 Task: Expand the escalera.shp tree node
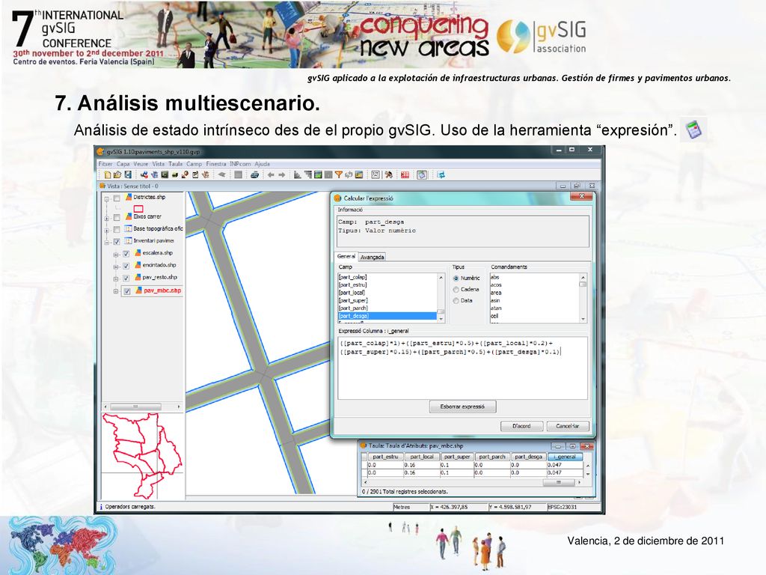tap(116, 255)
